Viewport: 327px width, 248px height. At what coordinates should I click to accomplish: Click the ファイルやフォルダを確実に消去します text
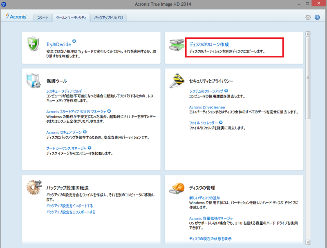point(217,128)
